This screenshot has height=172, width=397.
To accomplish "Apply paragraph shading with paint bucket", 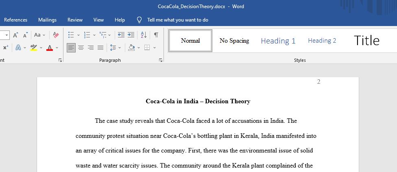I will (131, 48).
